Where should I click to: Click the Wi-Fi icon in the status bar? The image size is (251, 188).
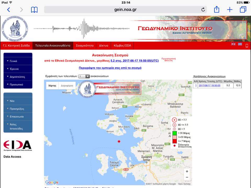10,2
